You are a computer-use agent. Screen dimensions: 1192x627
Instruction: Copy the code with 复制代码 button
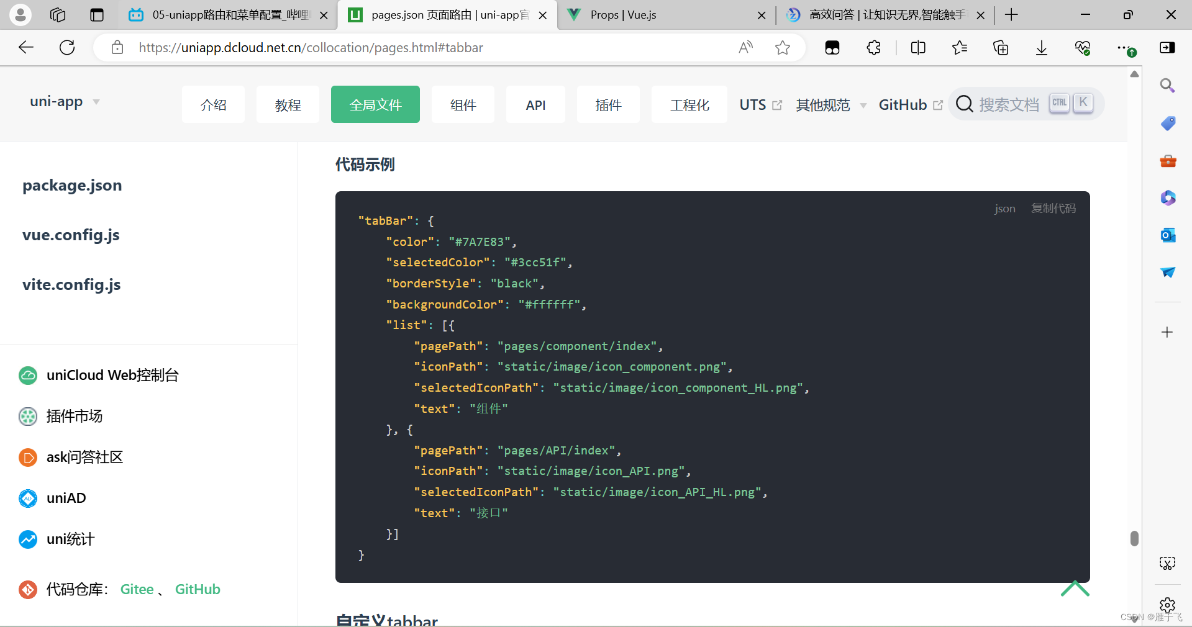[x=1053, y=208]
